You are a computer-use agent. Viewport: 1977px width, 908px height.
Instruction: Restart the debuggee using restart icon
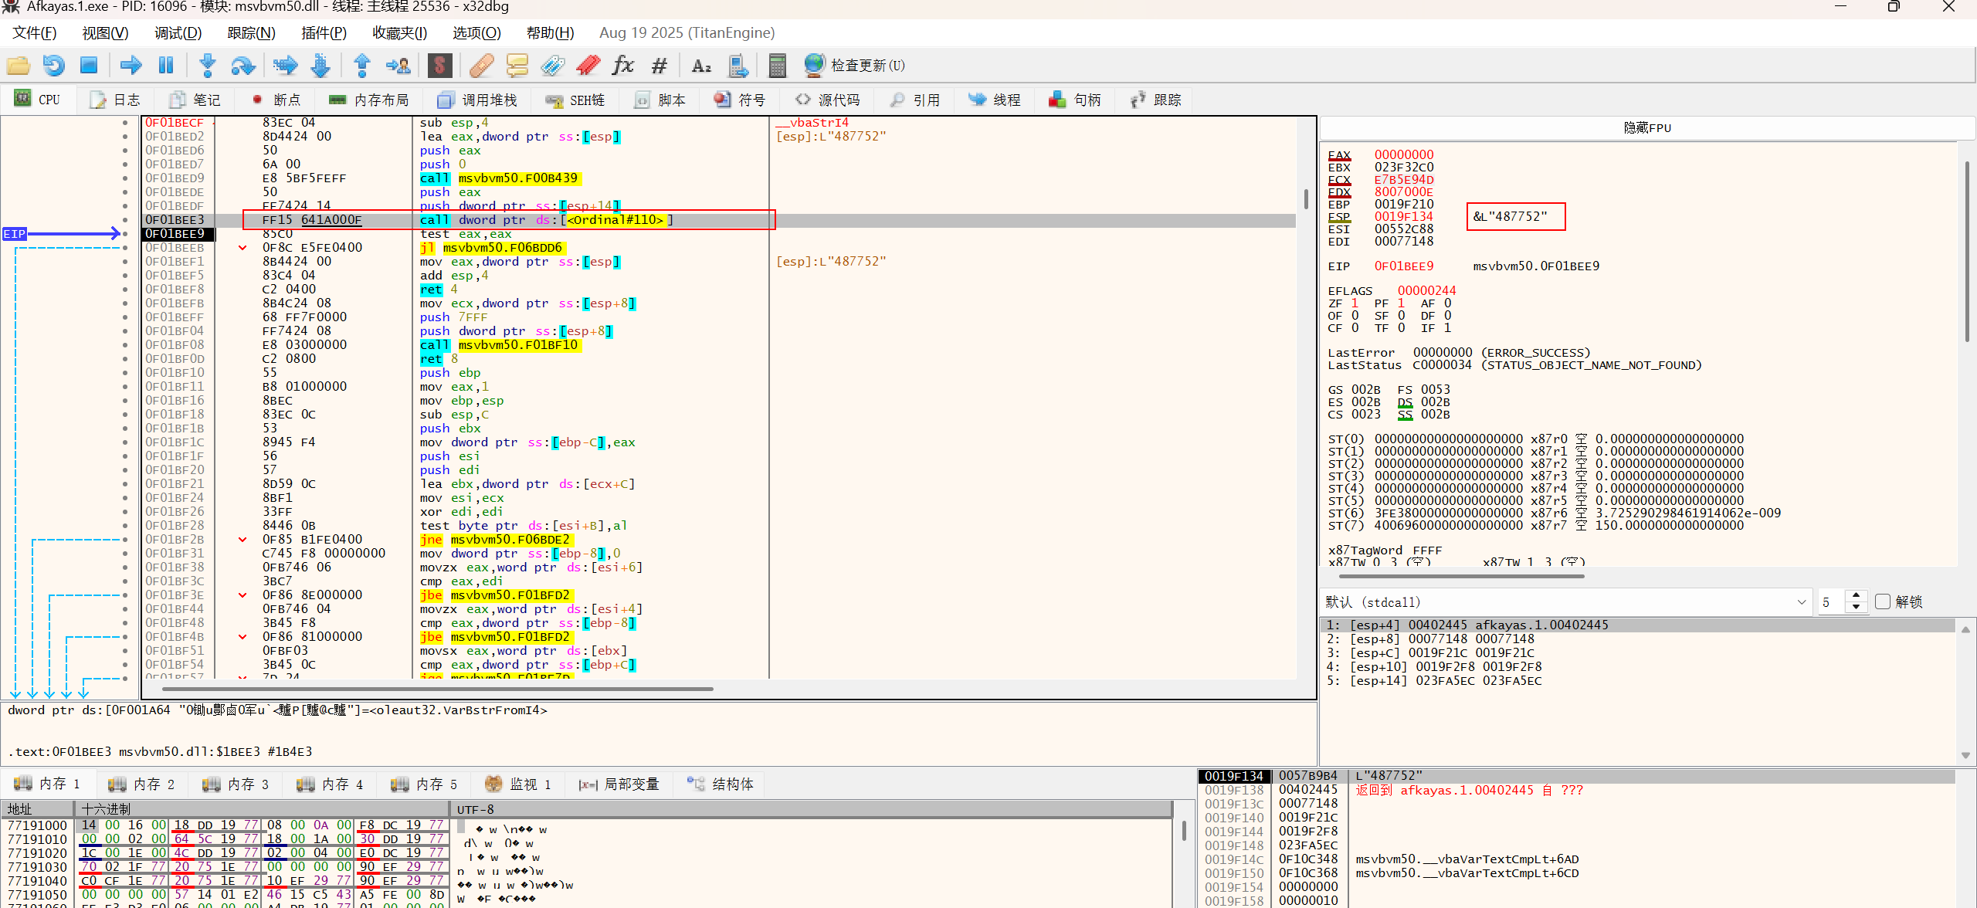click(53, 66)
